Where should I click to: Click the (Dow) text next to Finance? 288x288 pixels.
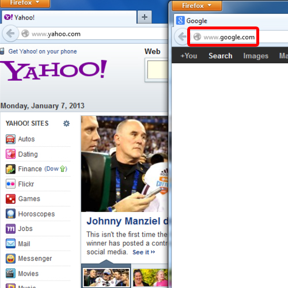[56, 169]
